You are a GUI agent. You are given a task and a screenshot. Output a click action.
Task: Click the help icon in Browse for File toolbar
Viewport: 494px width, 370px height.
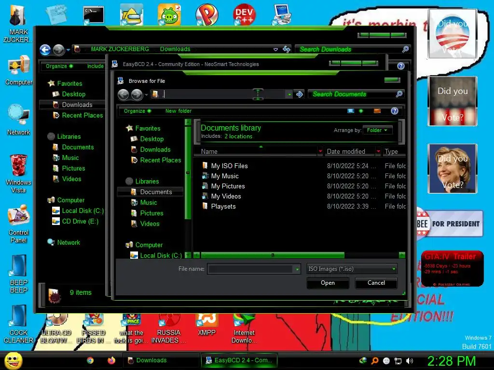(395, 111)
